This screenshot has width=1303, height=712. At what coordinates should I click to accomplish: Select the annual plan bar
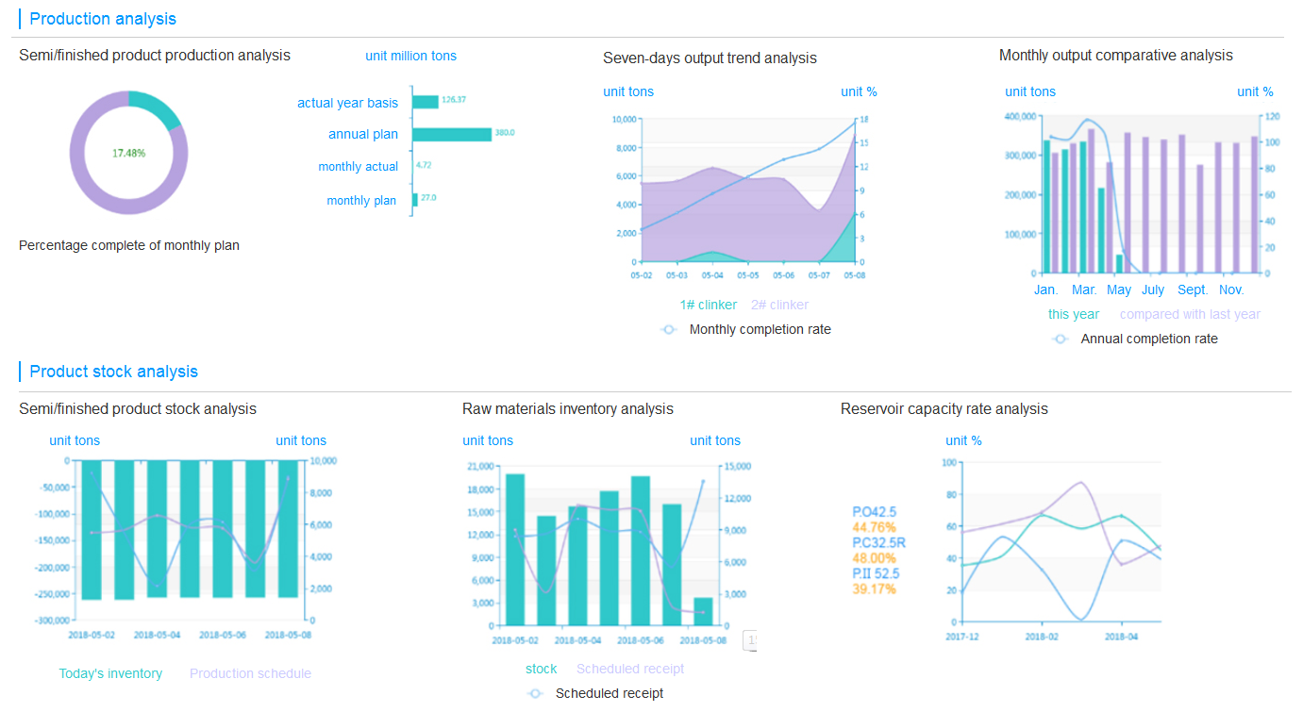tap(452, 134)
